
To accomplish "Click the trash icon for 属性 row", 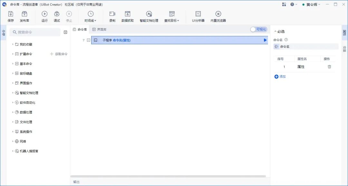I will coord(329,67).
